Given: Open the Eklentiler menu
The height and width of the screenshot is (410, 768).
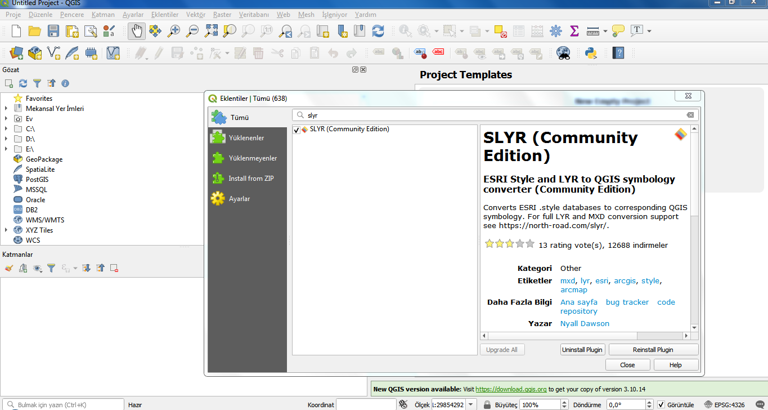Looking at the screenshot, I should [165, 15].
